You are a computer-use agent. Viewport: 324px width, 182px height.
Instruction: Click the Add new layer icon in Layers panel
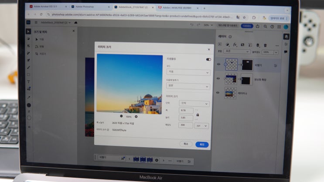click(x=220, y=44)
